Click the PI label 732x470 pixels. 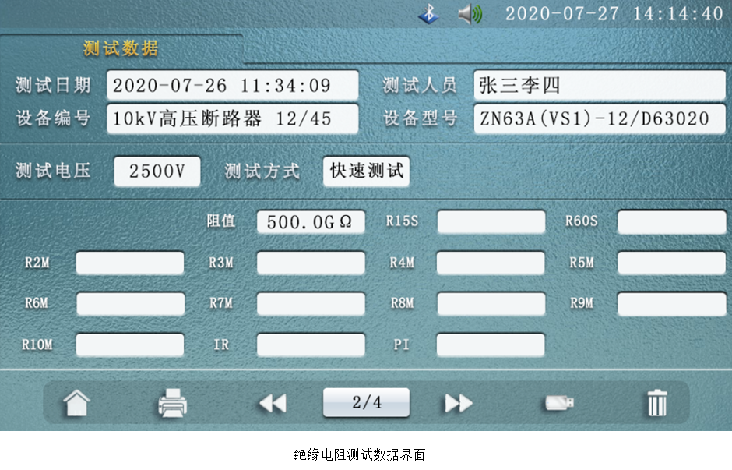coord(401,345)
